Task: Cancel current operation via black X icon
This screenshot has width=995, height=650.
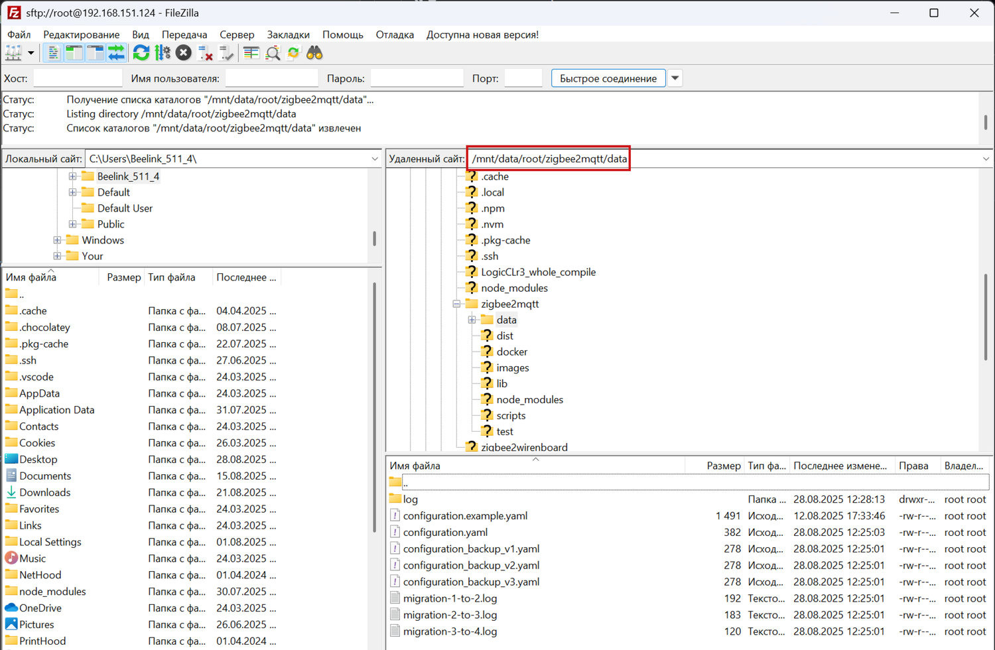Action: (184, 52)
